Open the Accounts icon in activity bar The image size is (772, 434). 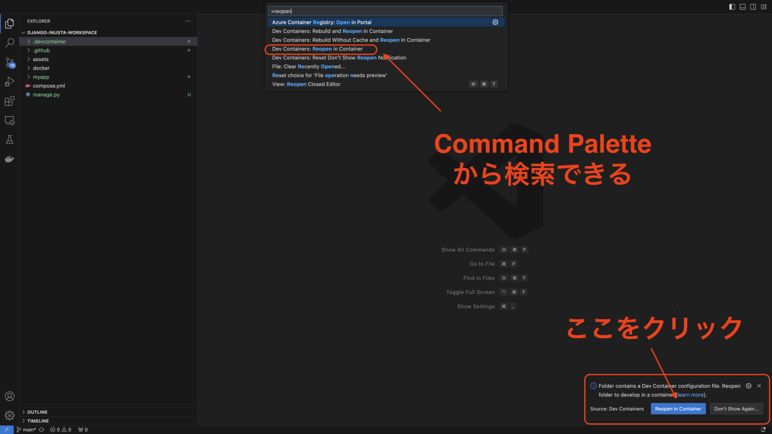tap(10, 396)
